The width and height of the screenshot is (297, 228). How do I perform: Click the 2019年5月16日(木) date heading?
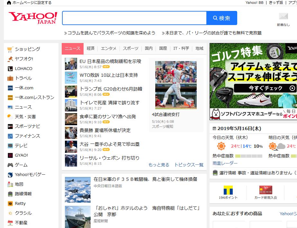239,128
